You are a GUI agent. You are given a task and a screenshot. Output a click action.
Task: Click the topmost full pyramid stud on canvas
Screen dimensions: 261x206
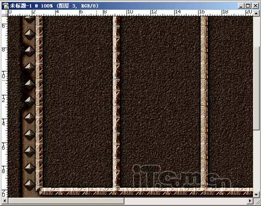tap(30, 34)
